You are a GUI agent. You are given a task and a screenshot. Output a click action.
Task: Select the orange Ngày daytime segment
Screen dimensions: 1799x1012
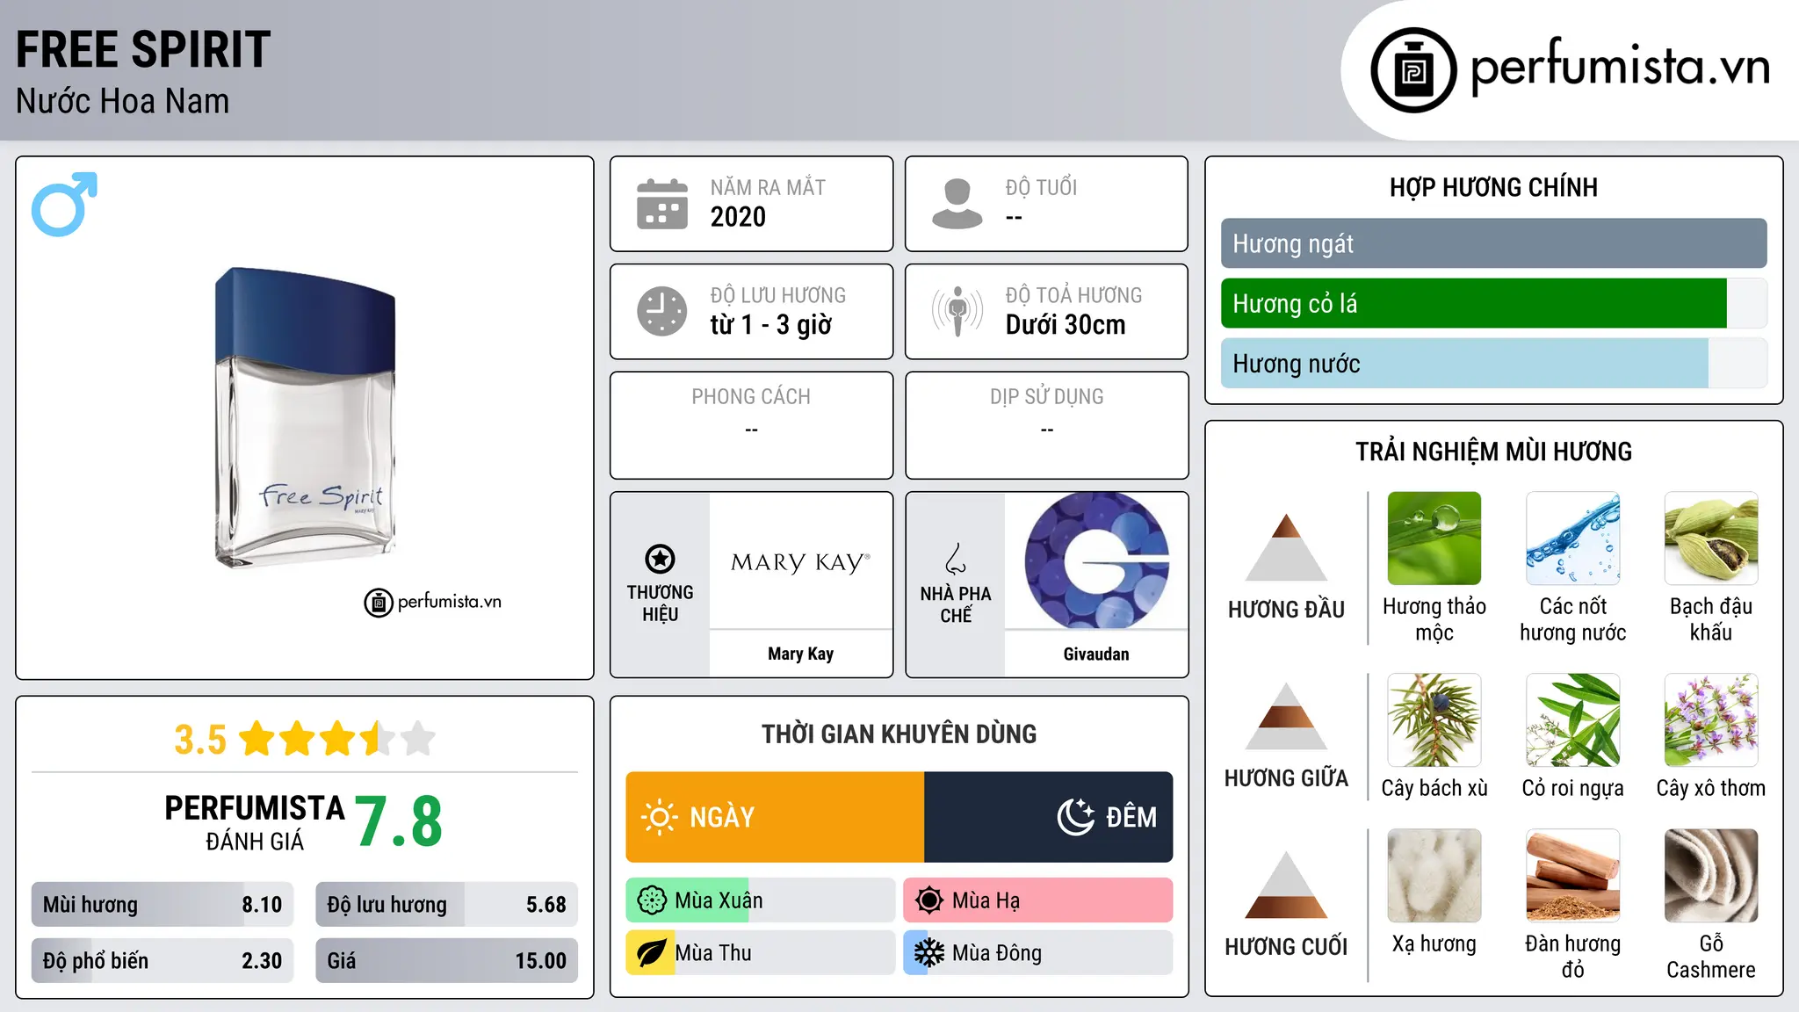tap(775, 817)
